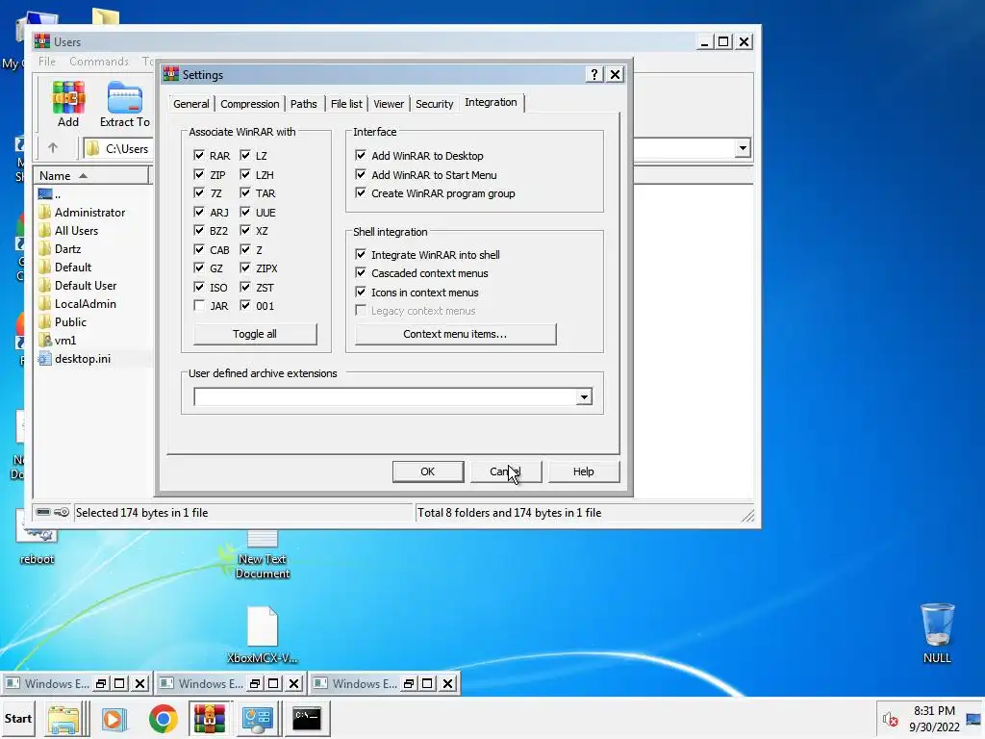Open Google Chrome from taskbar
Viewport: 985px width, 739px height.
(x=163, y=719)
